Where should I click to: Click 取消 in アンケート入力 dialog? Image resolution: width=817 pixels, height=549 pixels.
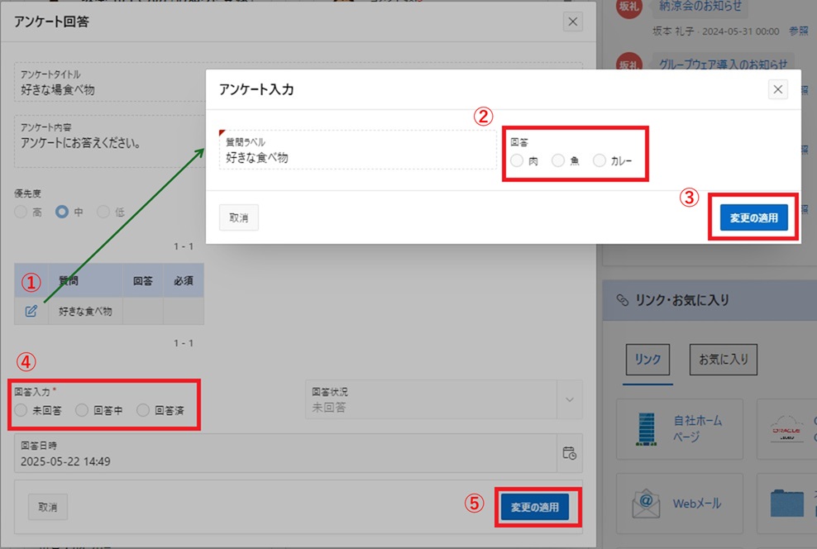[x=239, y=217]
